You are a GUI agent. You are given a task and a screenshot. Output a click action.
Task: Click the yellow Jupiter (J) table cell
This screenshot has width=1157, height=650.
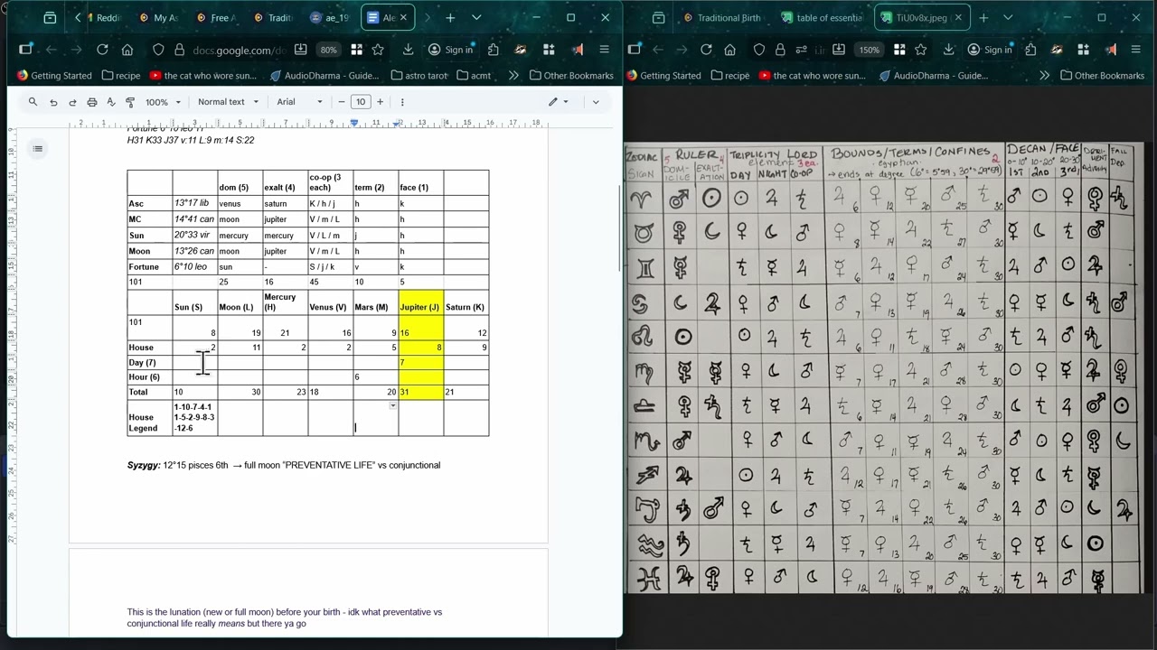420,302
